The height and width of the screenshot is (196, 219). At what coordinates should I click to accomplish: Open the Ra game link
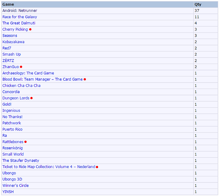pyautogui.click(x=5, y=136)
